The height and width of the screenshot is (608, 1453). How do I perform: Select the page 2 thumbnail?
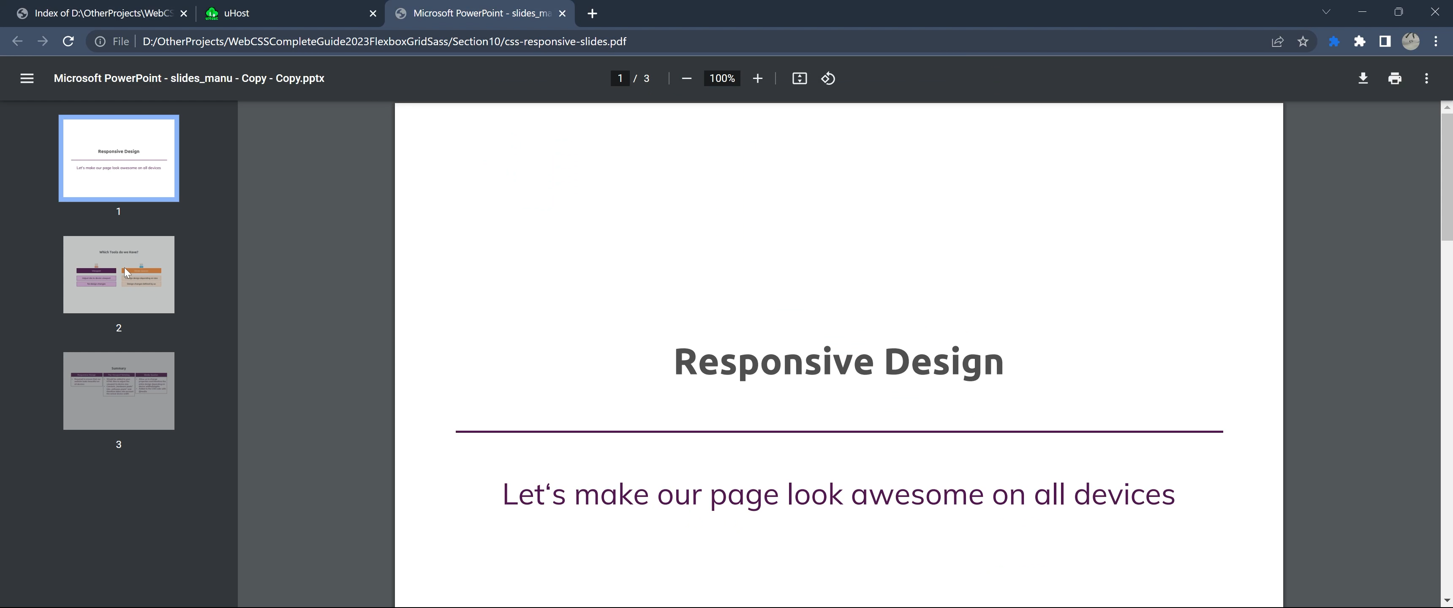point(118,275)
